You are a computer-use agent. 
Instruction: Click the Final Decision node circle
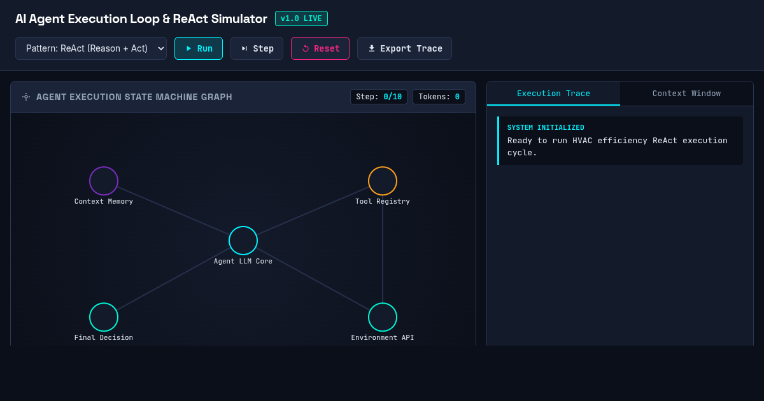pos(104,317)
